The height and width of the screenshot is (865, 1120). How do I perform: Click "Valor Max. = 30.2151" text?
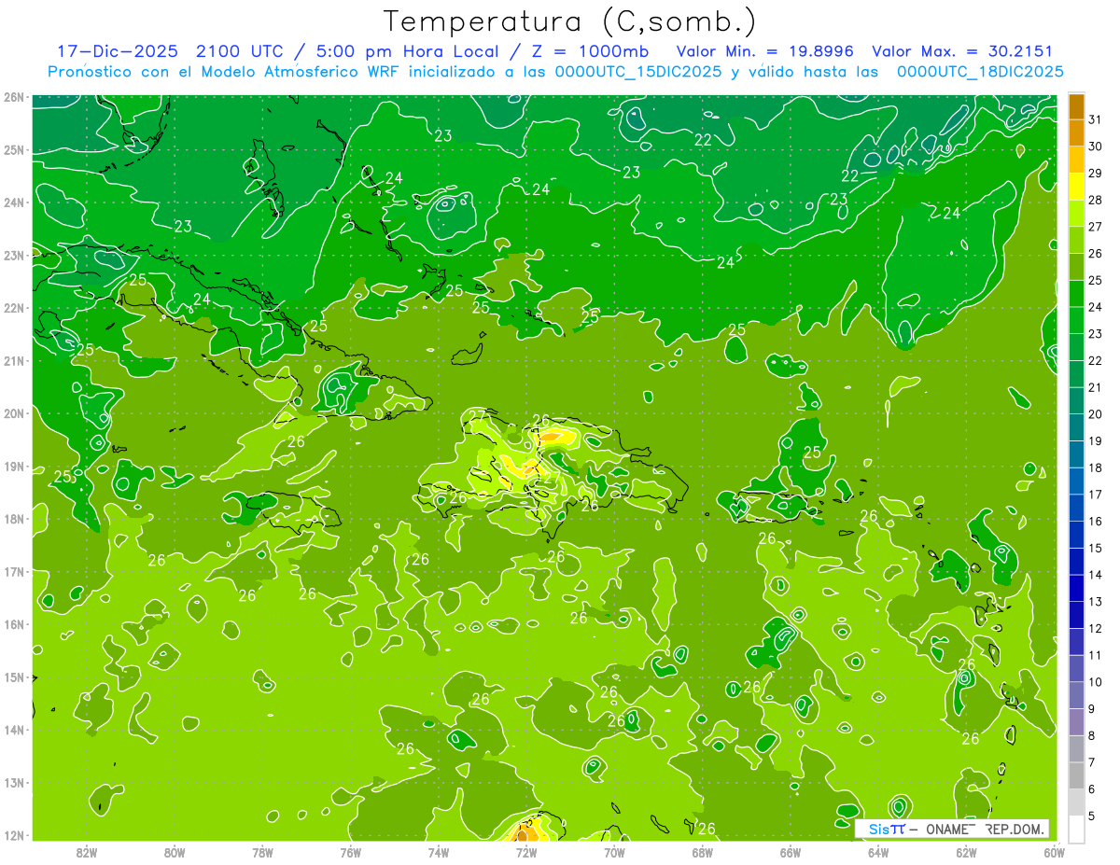pos(962,51)
